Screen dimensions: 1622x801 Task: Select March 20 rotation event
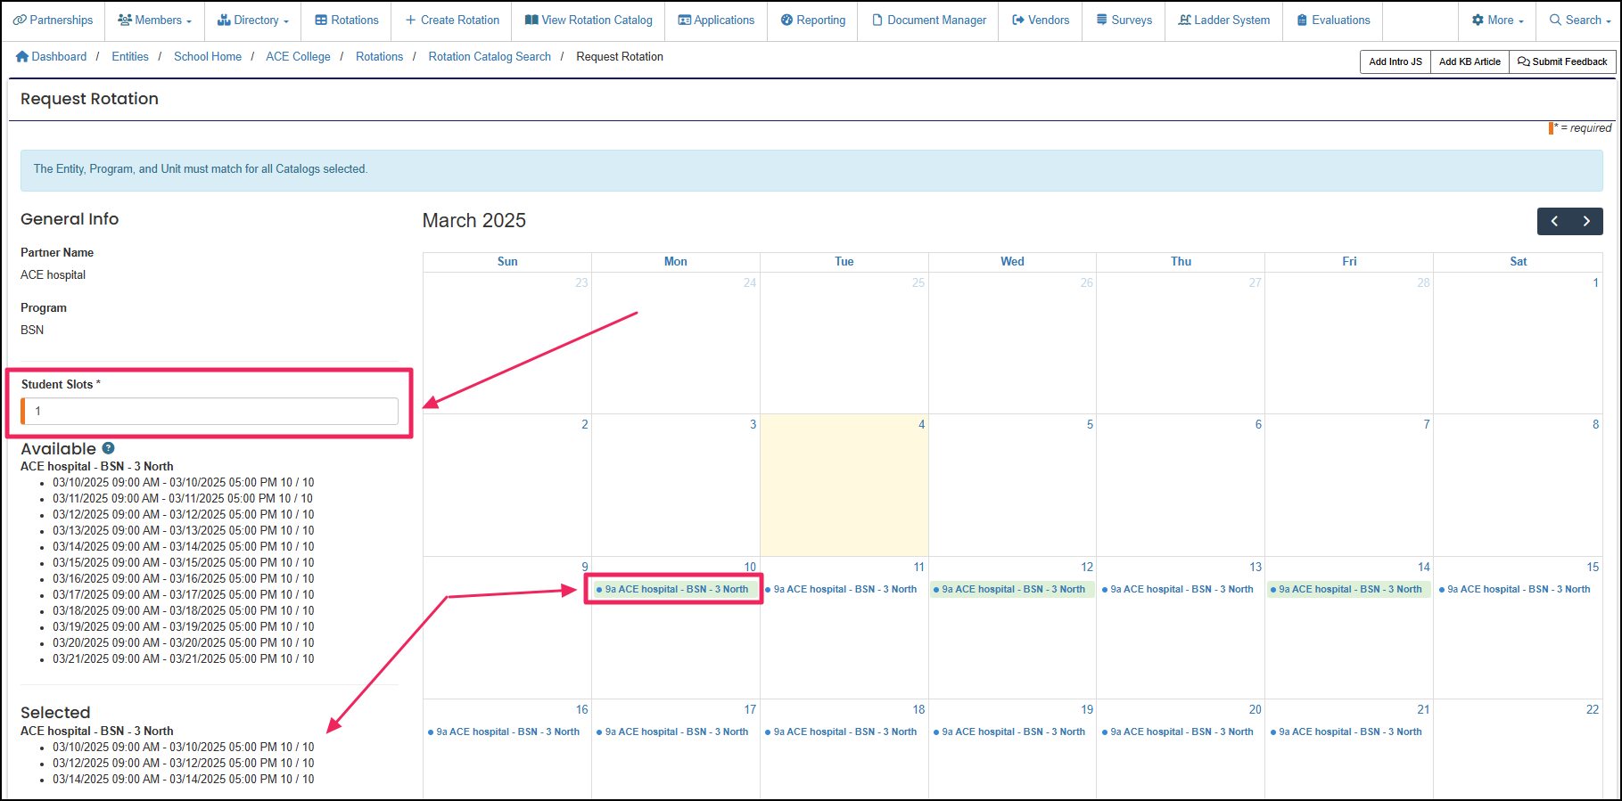tap(1182, 732)
